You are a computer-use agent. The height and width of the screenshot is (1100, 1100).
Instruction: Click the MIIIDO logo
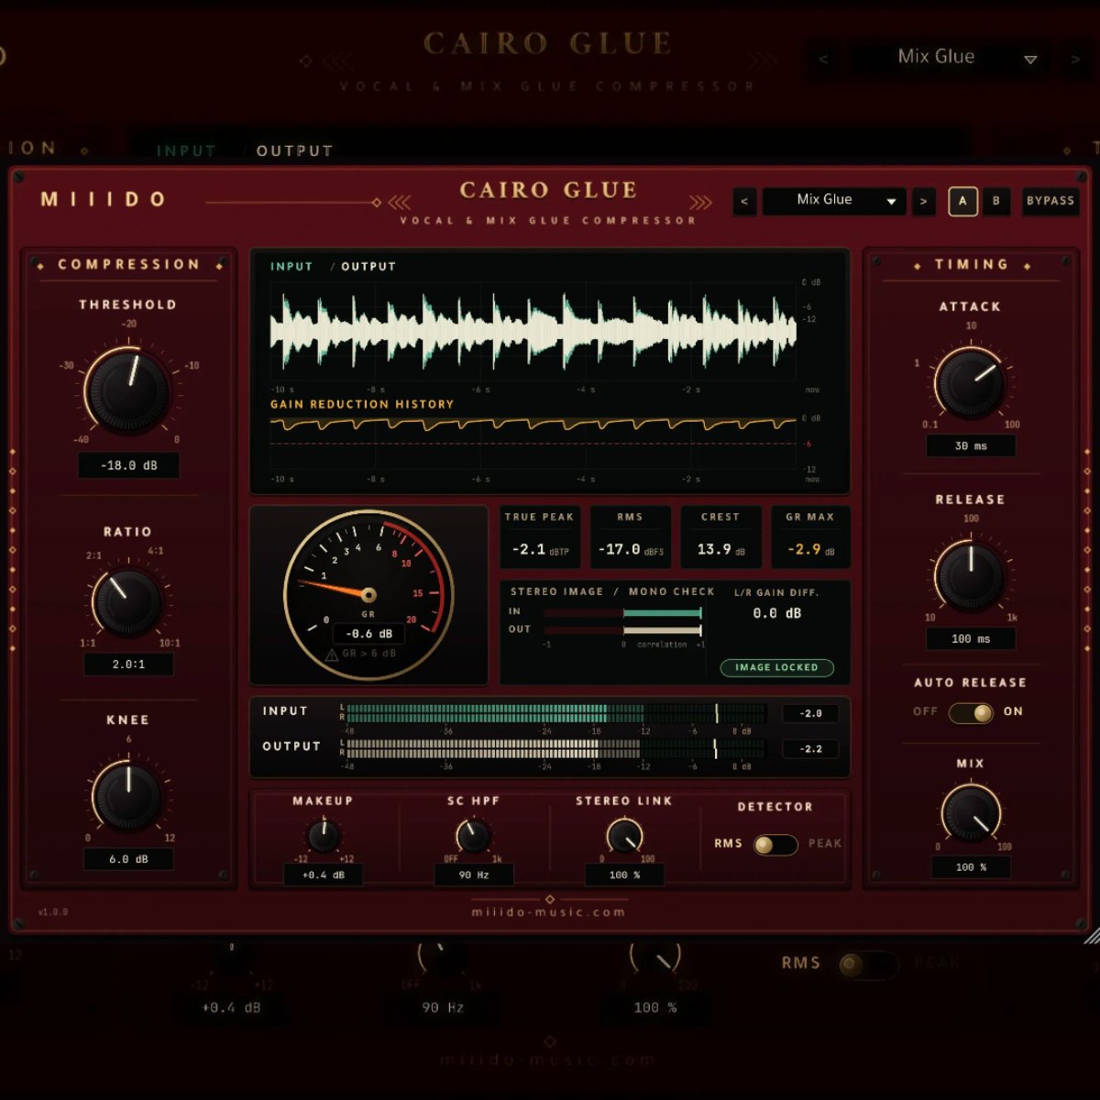103,200
